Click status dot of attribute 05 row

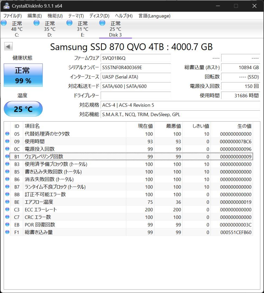pyautogui.click(x=7, y=133)
